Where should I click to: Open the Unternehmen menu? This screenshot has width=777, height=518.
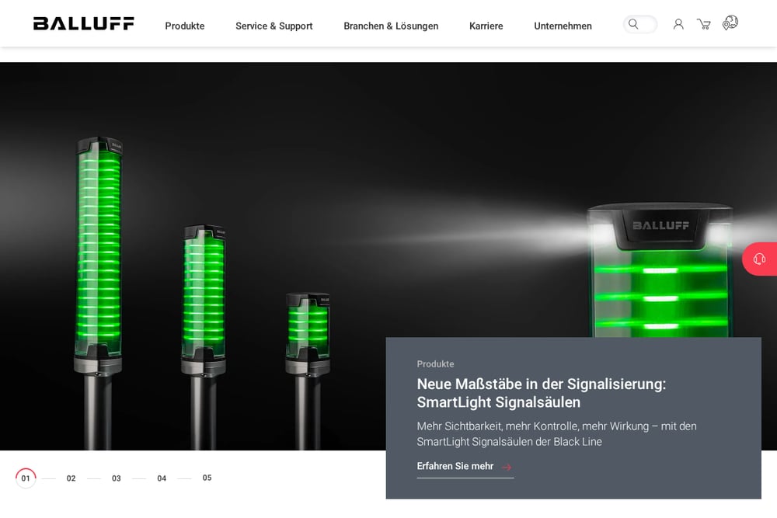[x=563, y=26]
